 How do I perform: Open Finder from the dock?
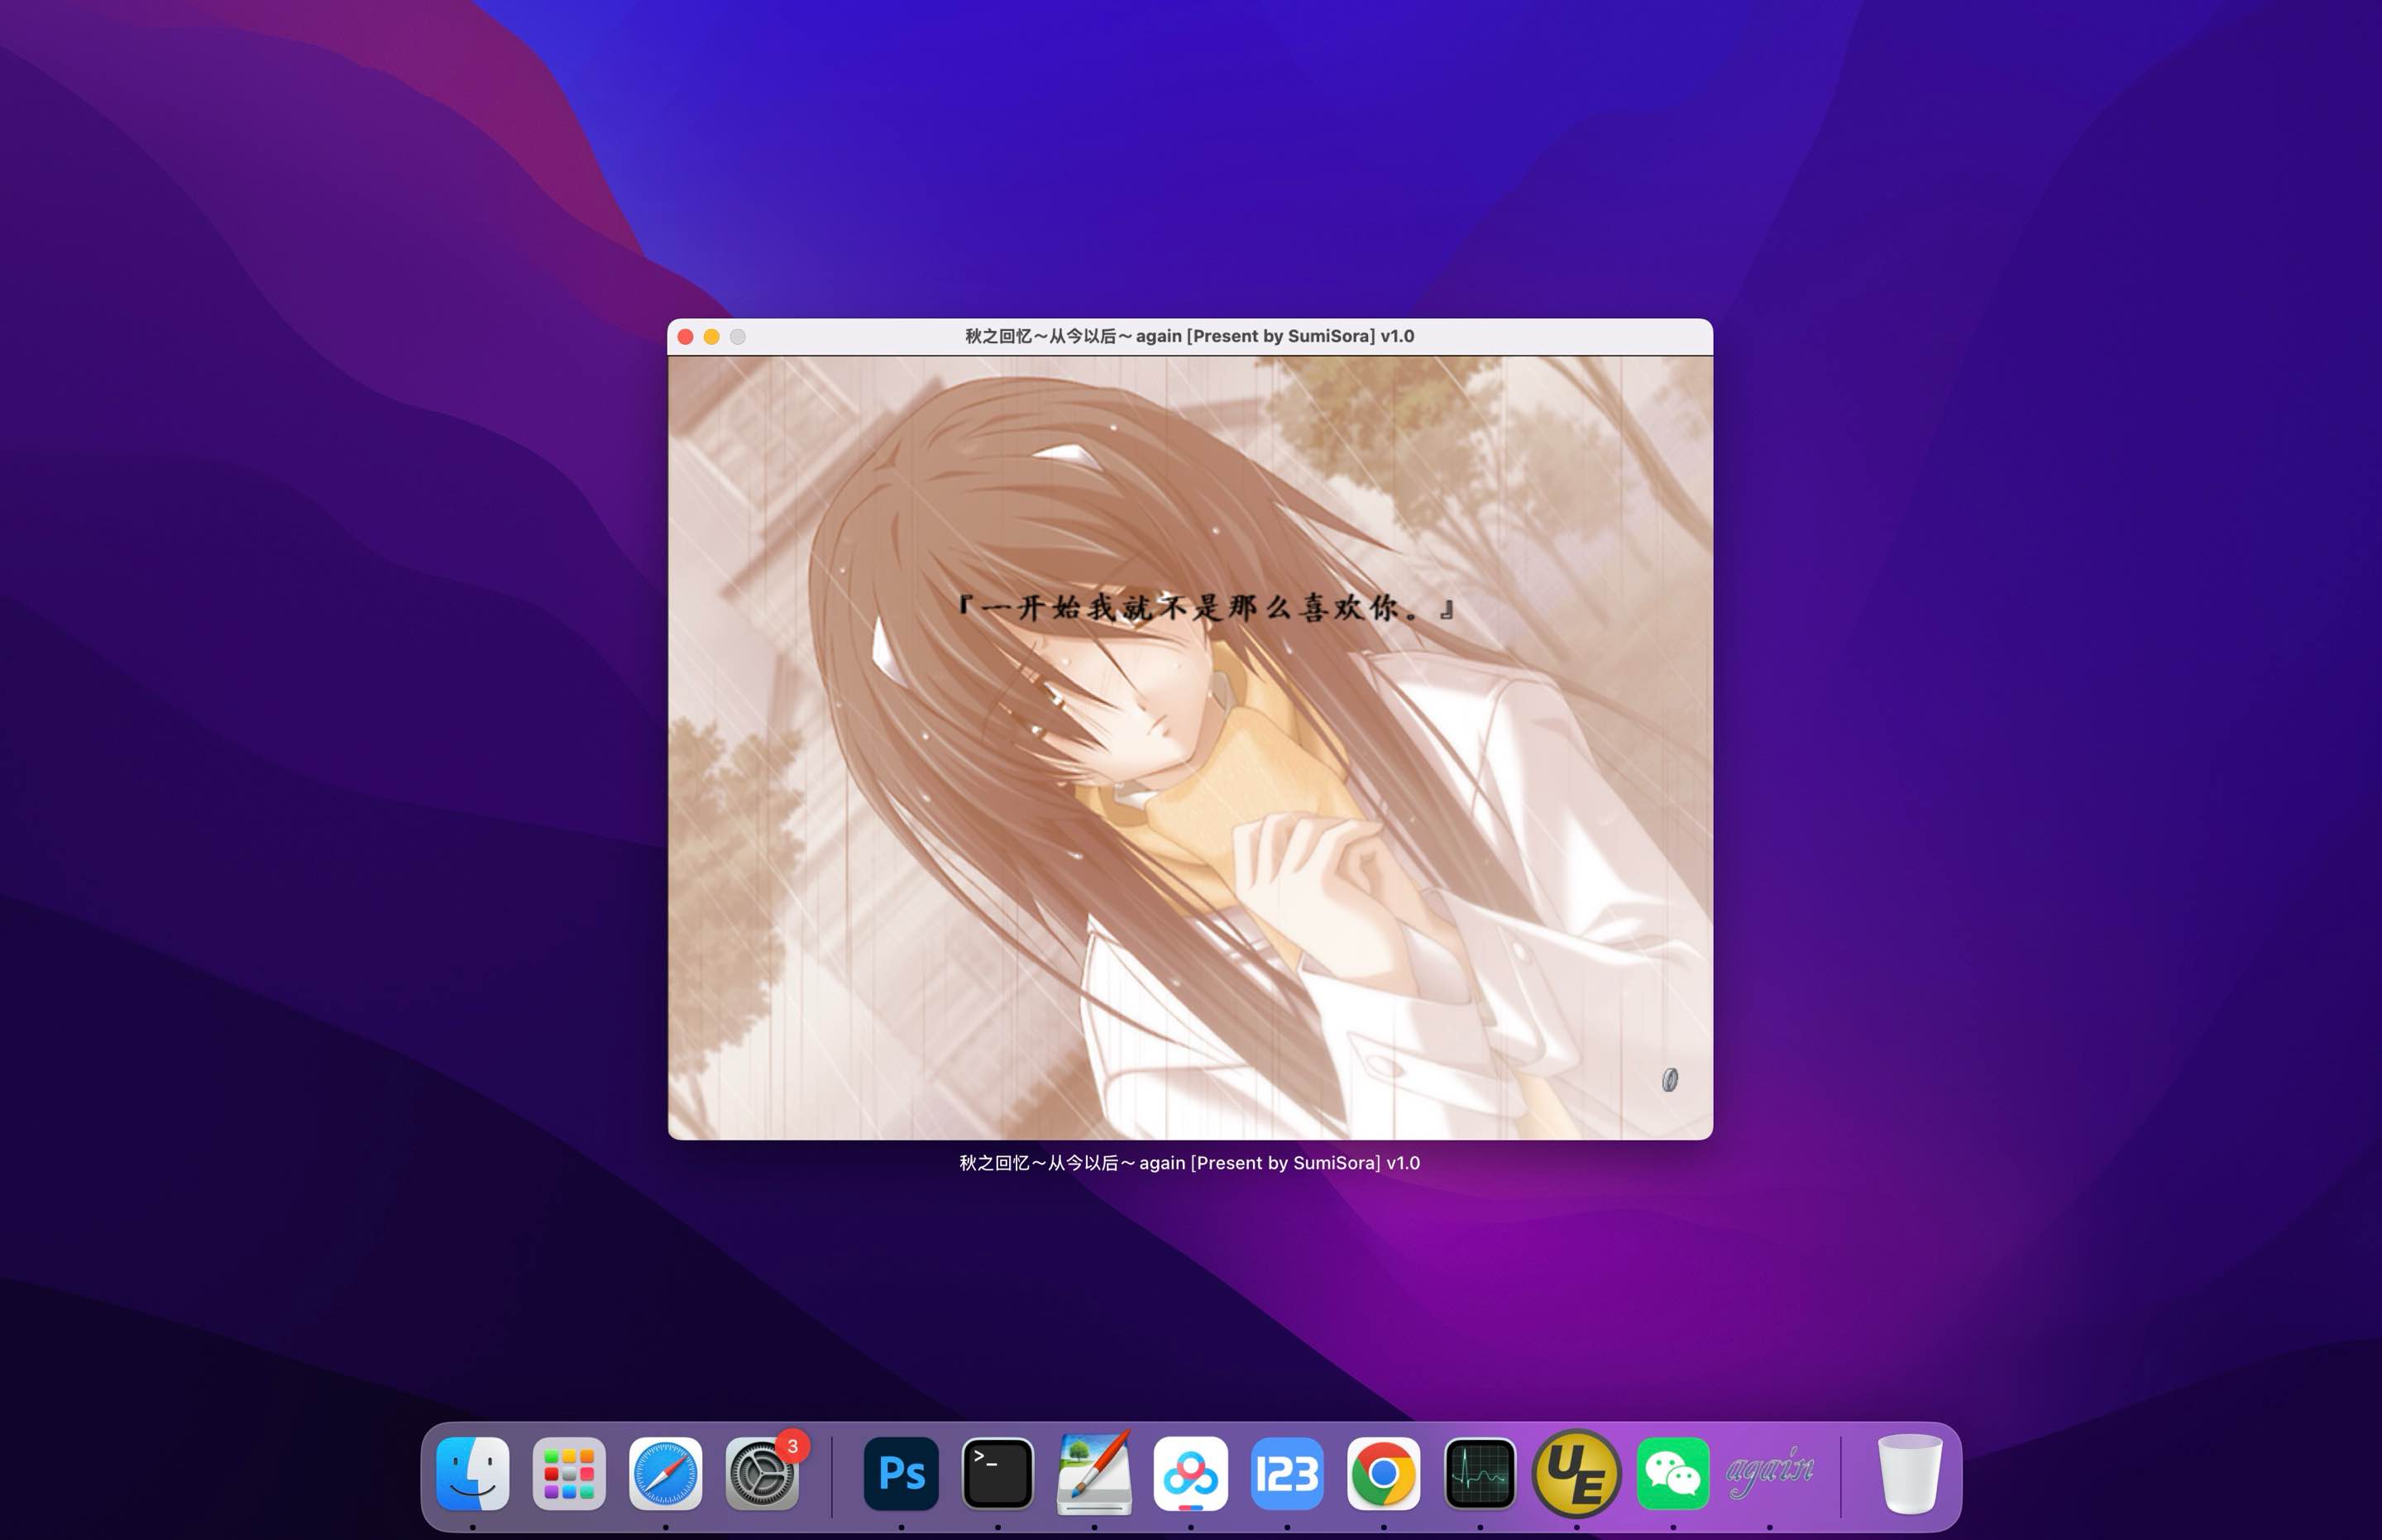pos(473,1473)
